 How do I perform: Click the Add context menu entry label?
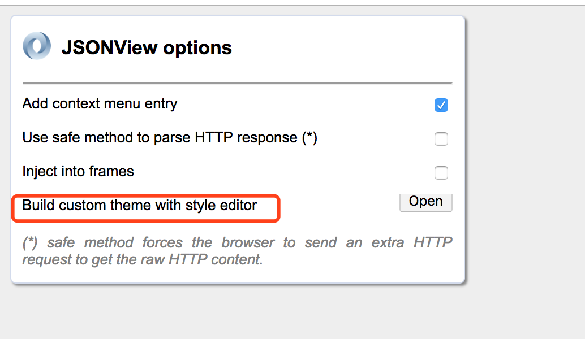[100, 103]
